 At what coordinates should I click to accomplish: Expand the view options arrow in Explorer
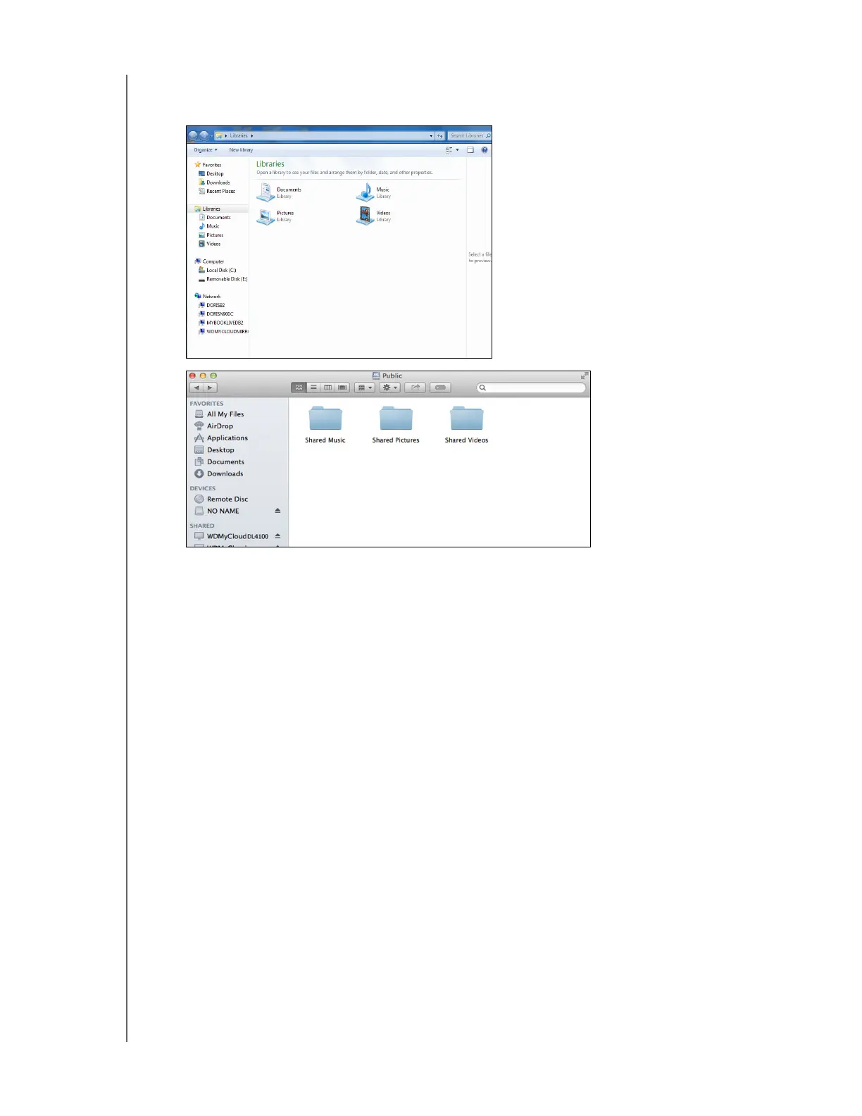click(458, 150)
